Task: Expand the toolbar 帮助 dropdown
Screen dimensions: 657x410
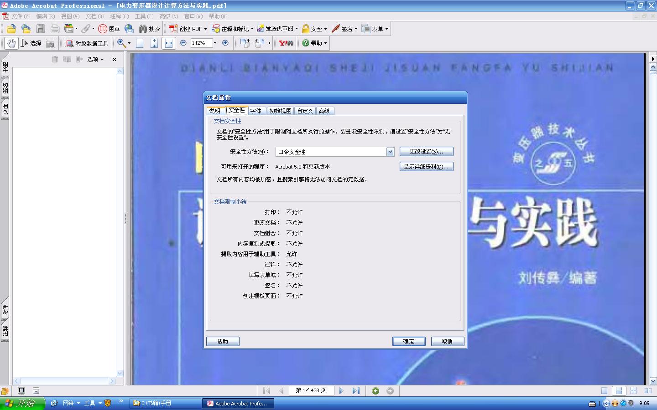Action: coord(325,43)
